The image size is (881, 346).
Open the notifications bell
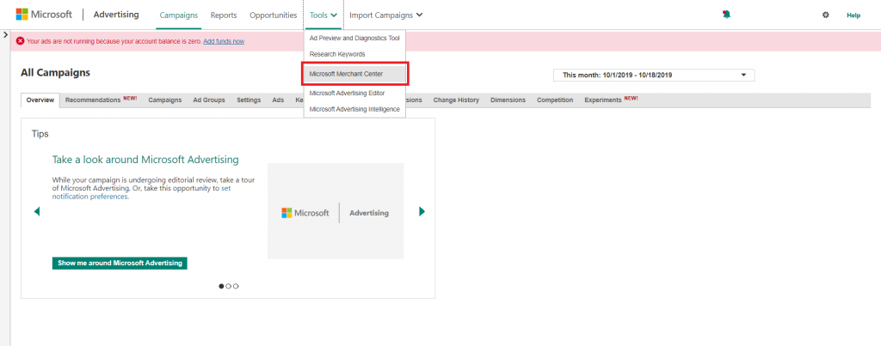pyautogui.click(x=726, y=15)
